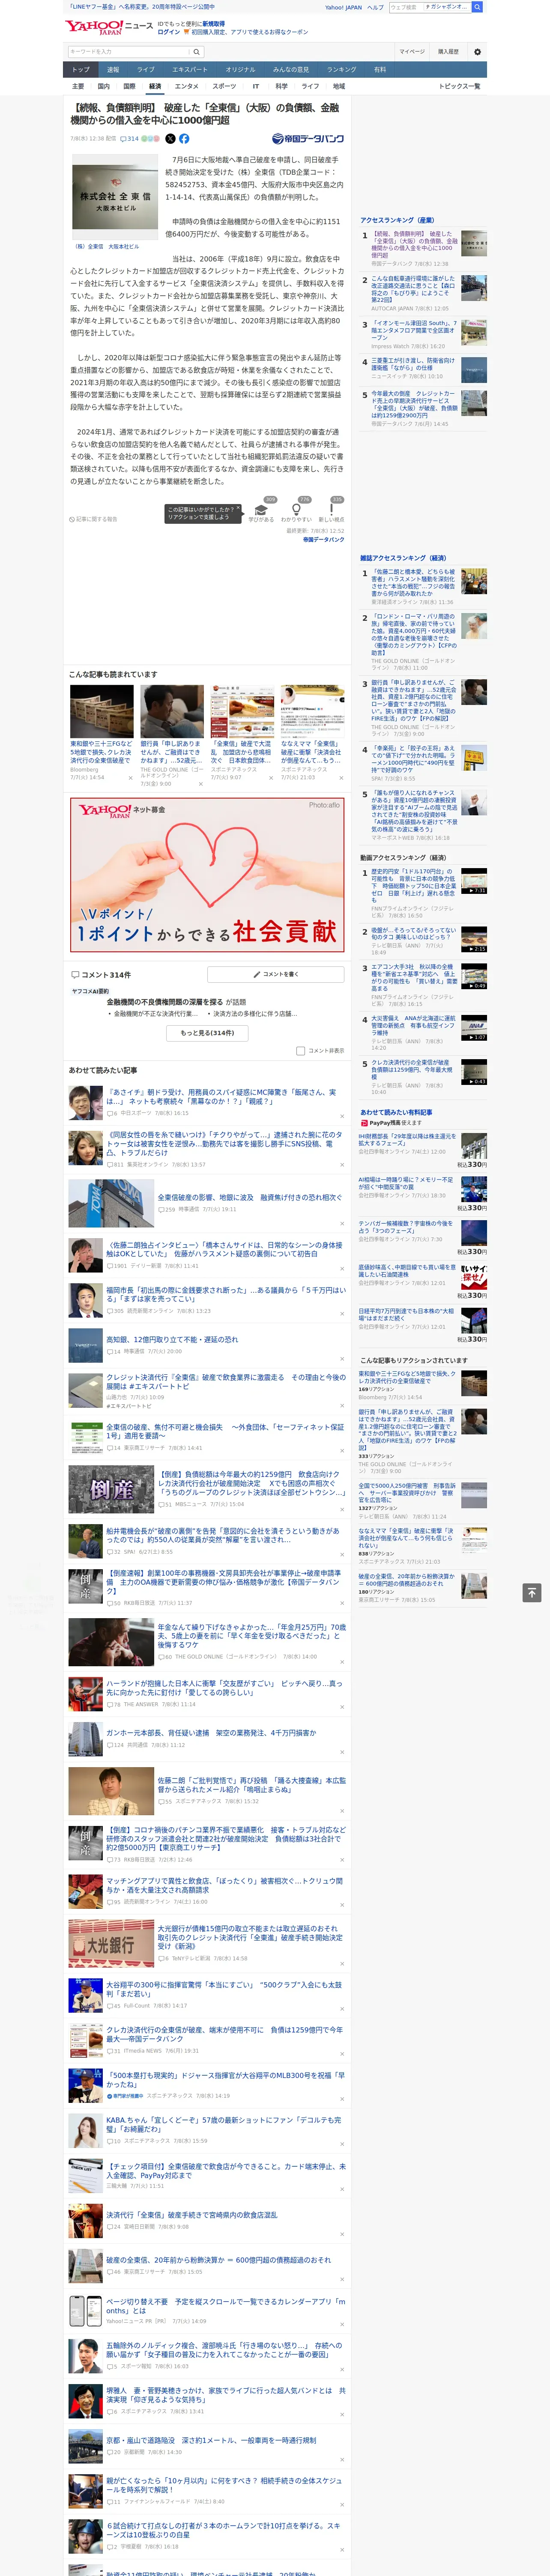The image size is (550, 2576).
Task: Click the scroll-to-top arrow button
Action: click(x=532, y=1592)
